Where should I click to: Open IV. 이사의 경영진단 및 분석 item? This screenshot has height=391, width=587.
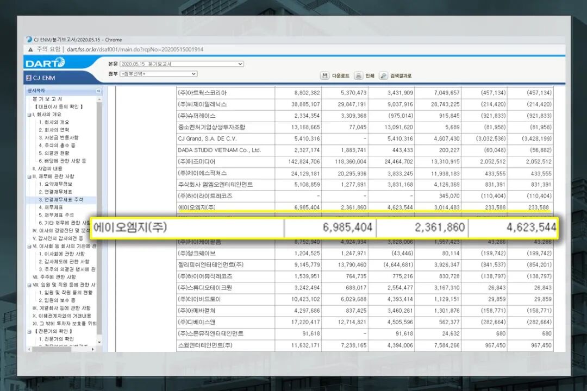point(61,231)
